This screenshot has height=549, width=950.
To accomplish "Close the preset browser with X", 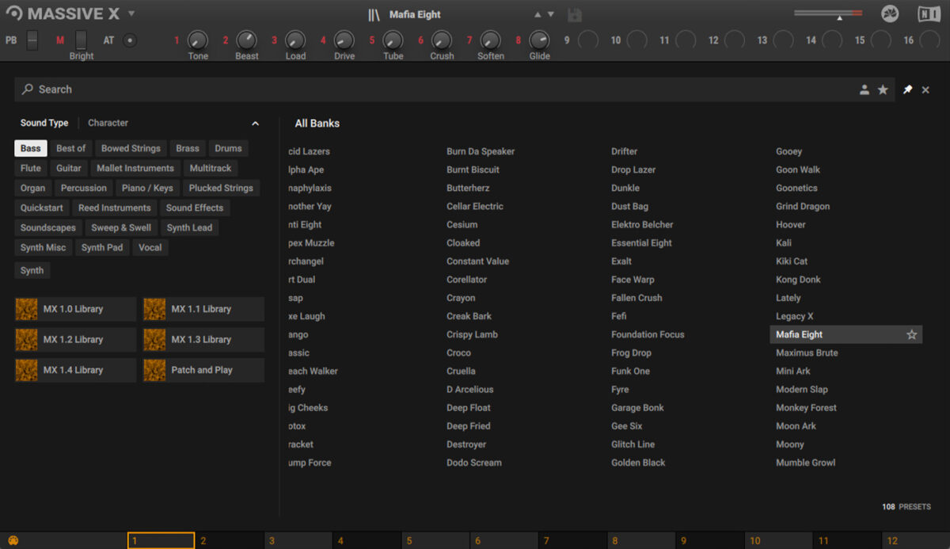I will (925, 90).
